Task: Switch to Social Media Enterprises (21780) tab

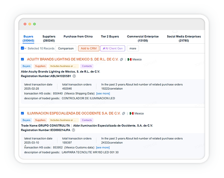Action: [x=184, y=38]
